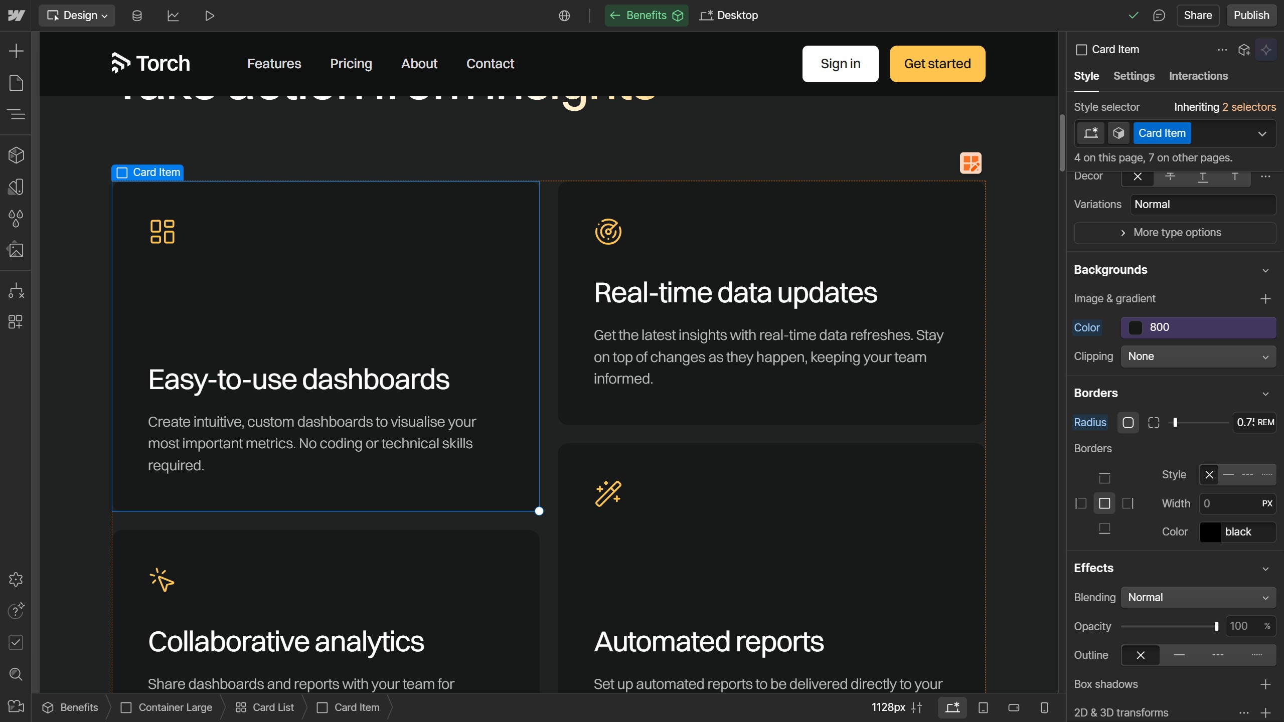Viewport: 1284px width, 722px height.
Task: Expand More type options
Action: click(1175, 233)
